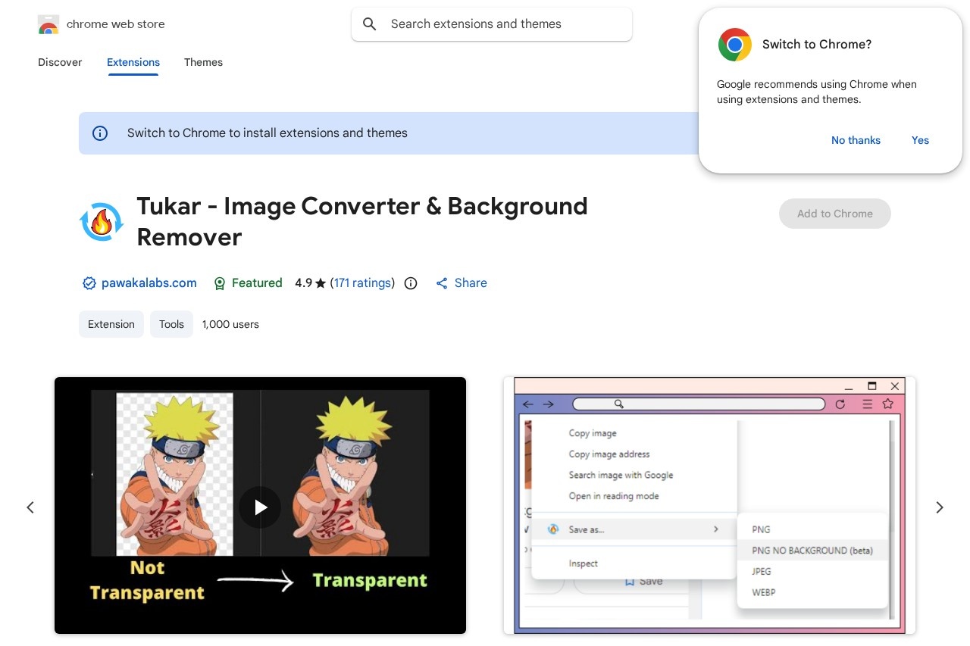Click Yes to switch to Chrome
The image size is (970, 646).
tap(920, 140)
